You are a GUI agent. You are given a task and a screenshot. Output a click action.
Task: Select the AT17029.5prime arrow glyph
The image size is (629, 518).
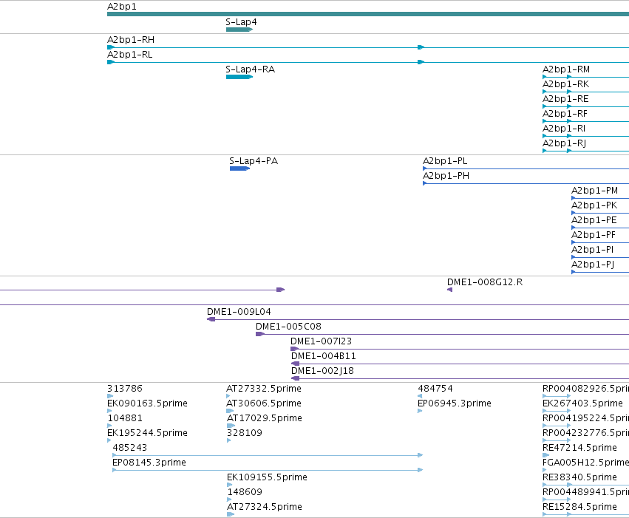[231, 426]
